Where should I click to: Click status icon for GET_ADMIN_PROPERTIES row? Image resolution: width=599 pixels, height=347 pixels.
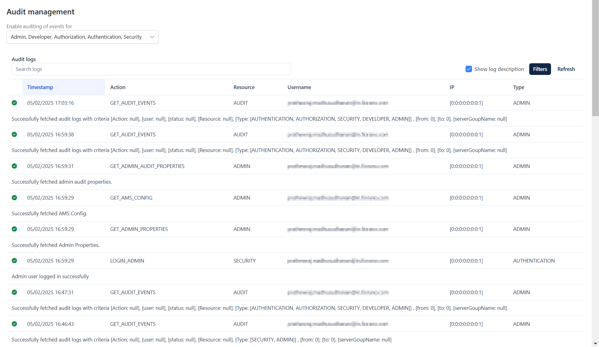coord(14,229)
